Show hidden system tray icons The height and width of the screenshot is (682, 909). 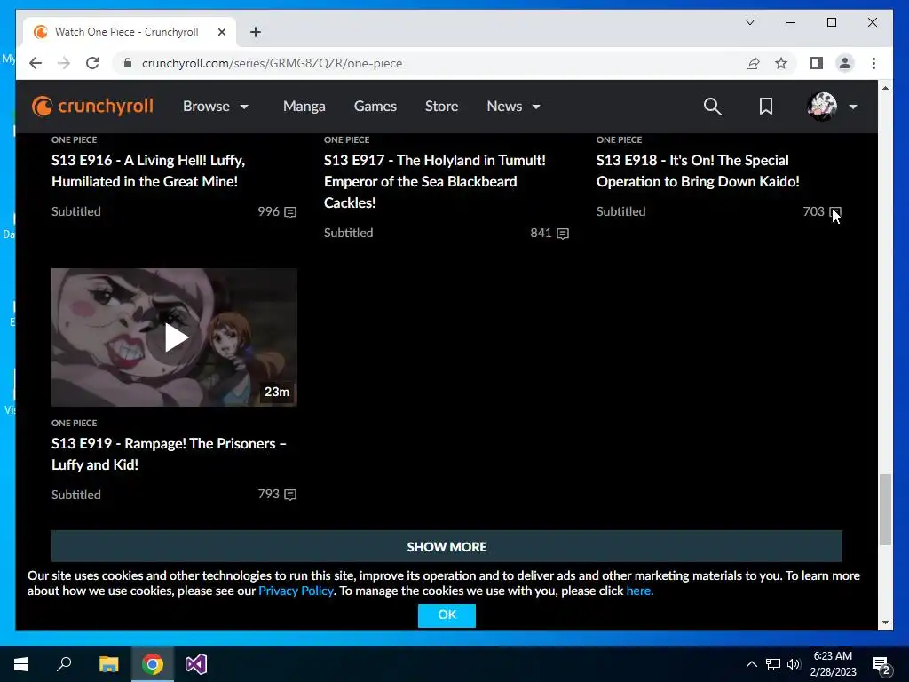751,664
